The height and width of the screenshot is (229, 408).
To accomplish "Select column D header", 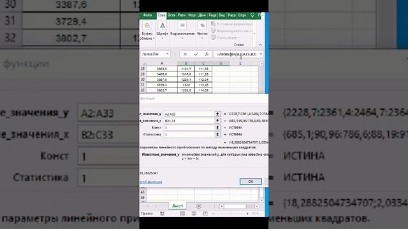I will (x=221, y=64).
